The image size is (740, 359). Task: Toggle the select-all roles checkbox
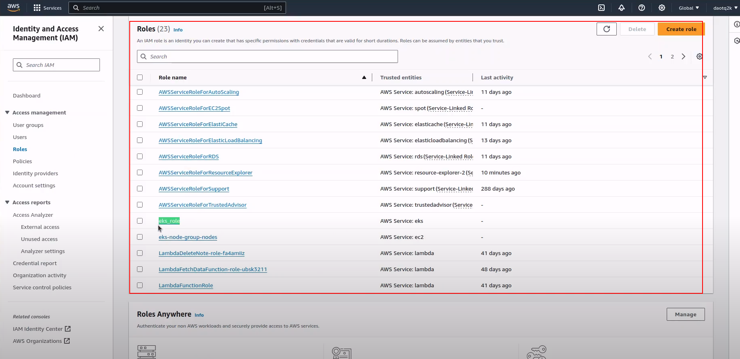140,77
